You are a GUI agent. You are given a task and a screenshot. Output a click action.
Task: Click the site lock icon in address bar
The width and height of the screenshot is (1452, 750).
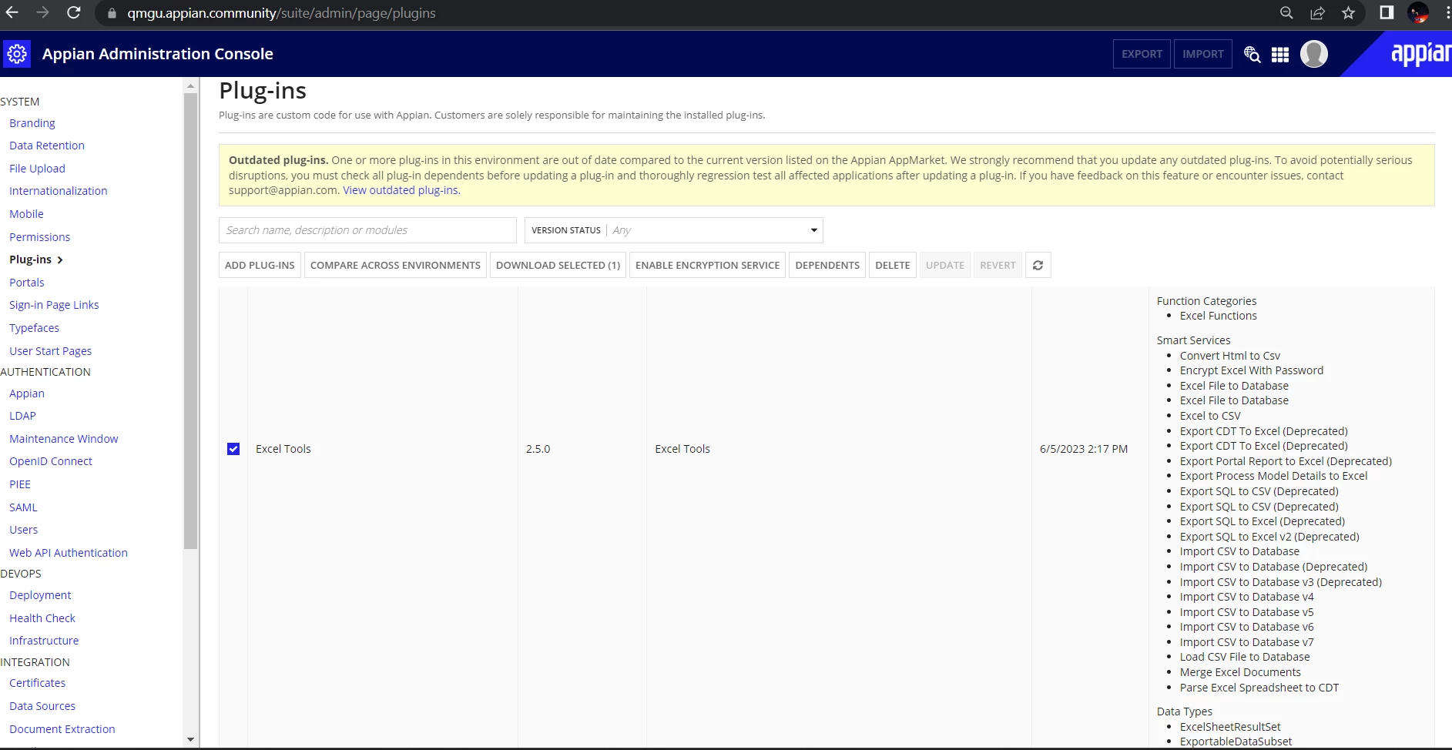tap(112, 13)
